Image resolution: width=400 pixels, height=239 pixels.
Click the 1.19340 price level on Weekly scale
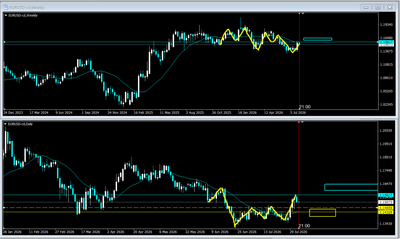click(386, 25)
